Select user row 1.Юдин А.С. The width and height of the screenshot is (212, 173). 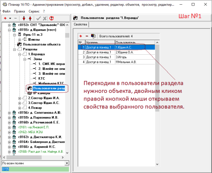point(117,47)
